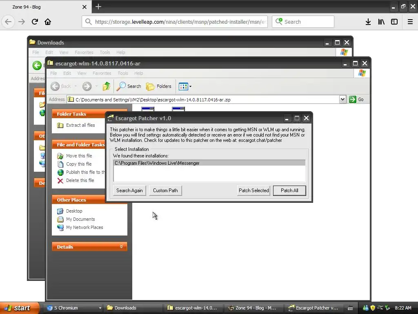
Task: Click the escargot window address path field
Action: coord(203,100)
